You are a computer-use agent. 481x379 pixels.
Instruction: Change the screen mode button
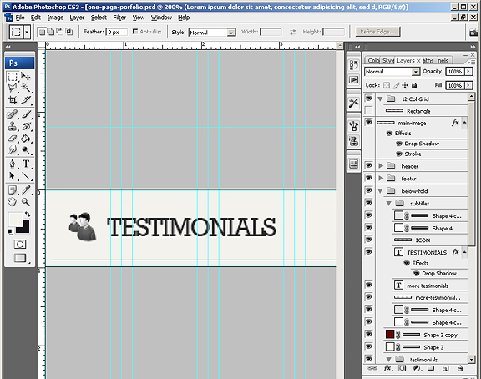(x=20, y=258)
